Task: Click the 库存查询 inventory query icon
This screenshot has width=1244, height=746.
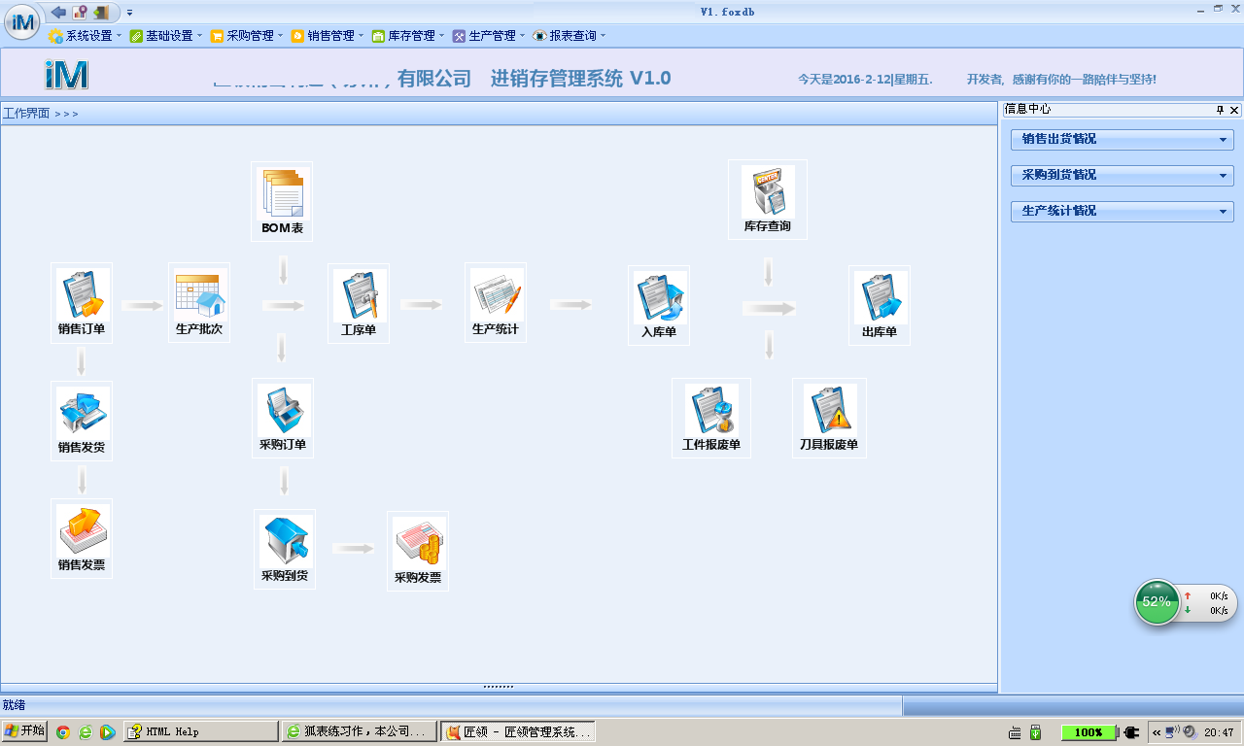Action: 768,193
